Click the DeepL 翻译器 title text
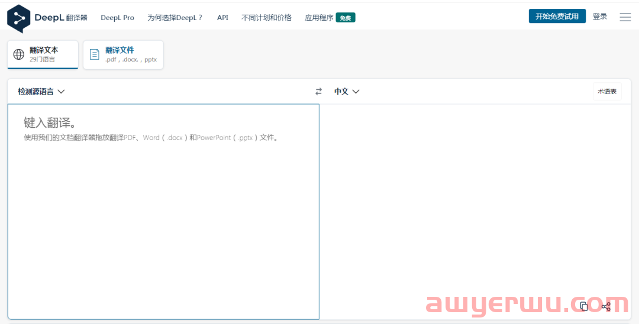 61,18
